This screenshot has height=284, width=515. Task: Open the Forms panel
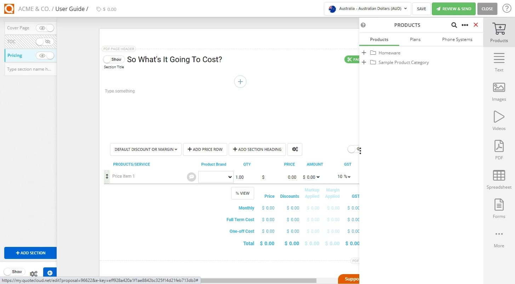[x=499, y=208]
